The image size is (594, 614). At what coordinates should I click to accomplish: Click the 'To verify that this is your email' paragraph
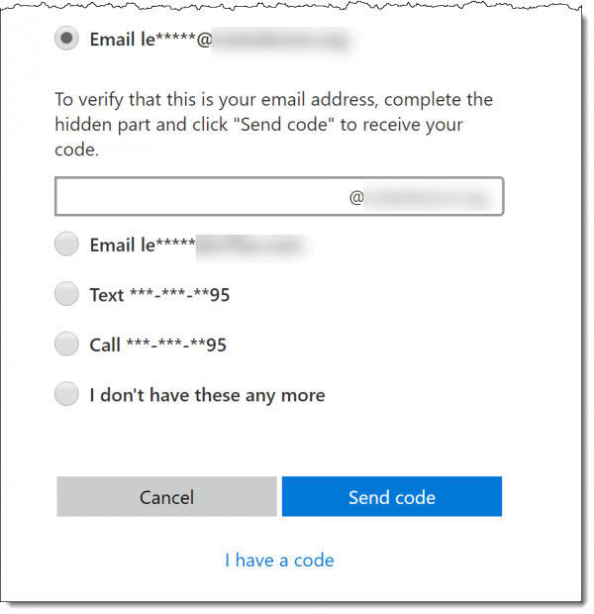tap(273, 125)
